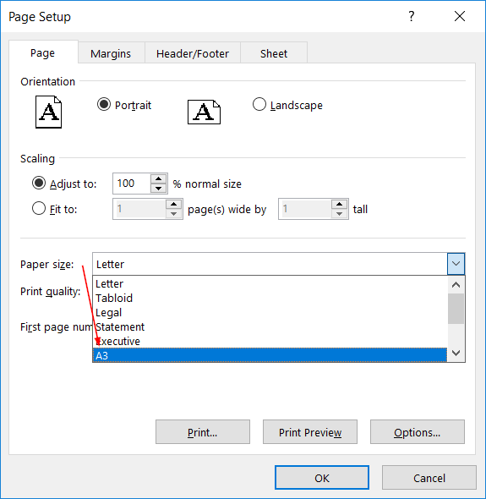The height and width of the screenshot is (499, 486).
Task: Select the Portrait radio button
Action: pyautogui.click(x=104, y=104)
